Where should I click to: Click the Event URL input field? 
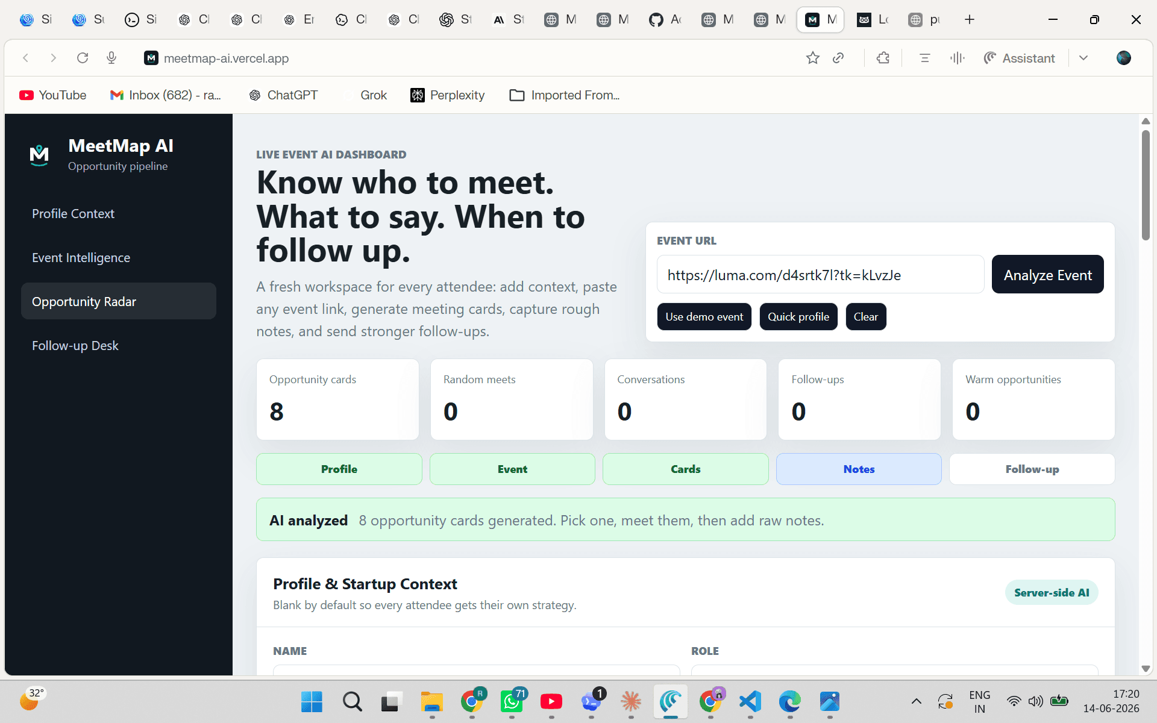point(820,275)
